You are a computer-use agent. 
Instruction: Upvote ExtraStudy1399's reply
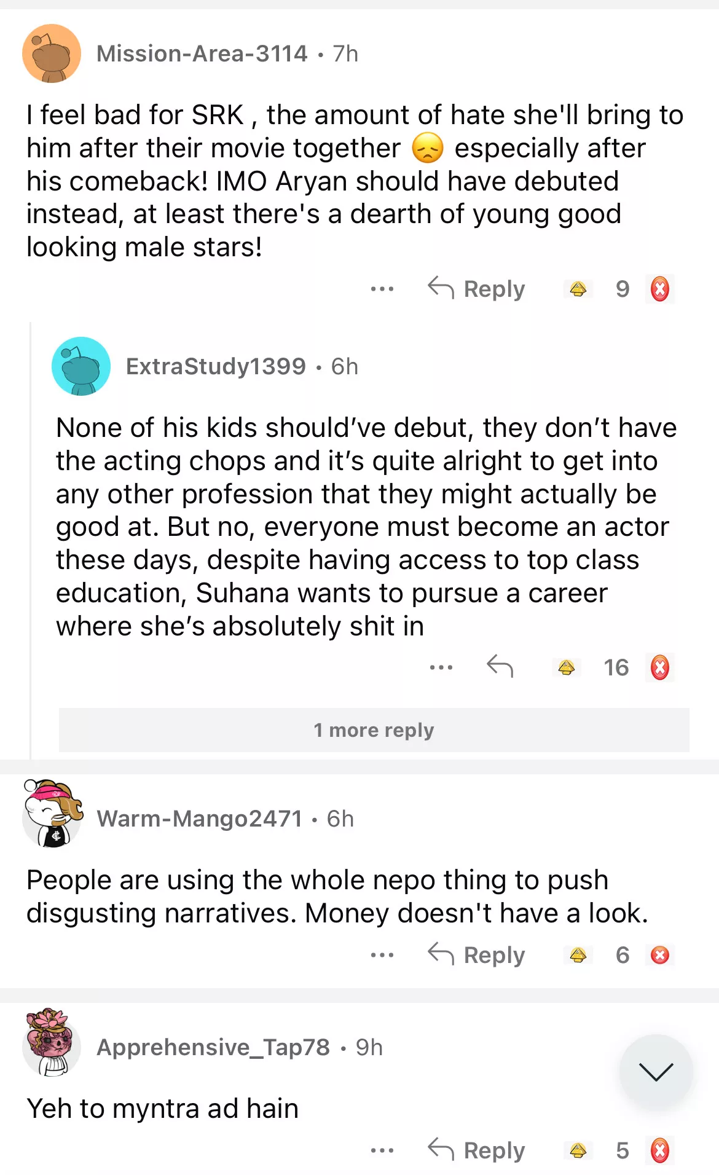pos(566,667)
